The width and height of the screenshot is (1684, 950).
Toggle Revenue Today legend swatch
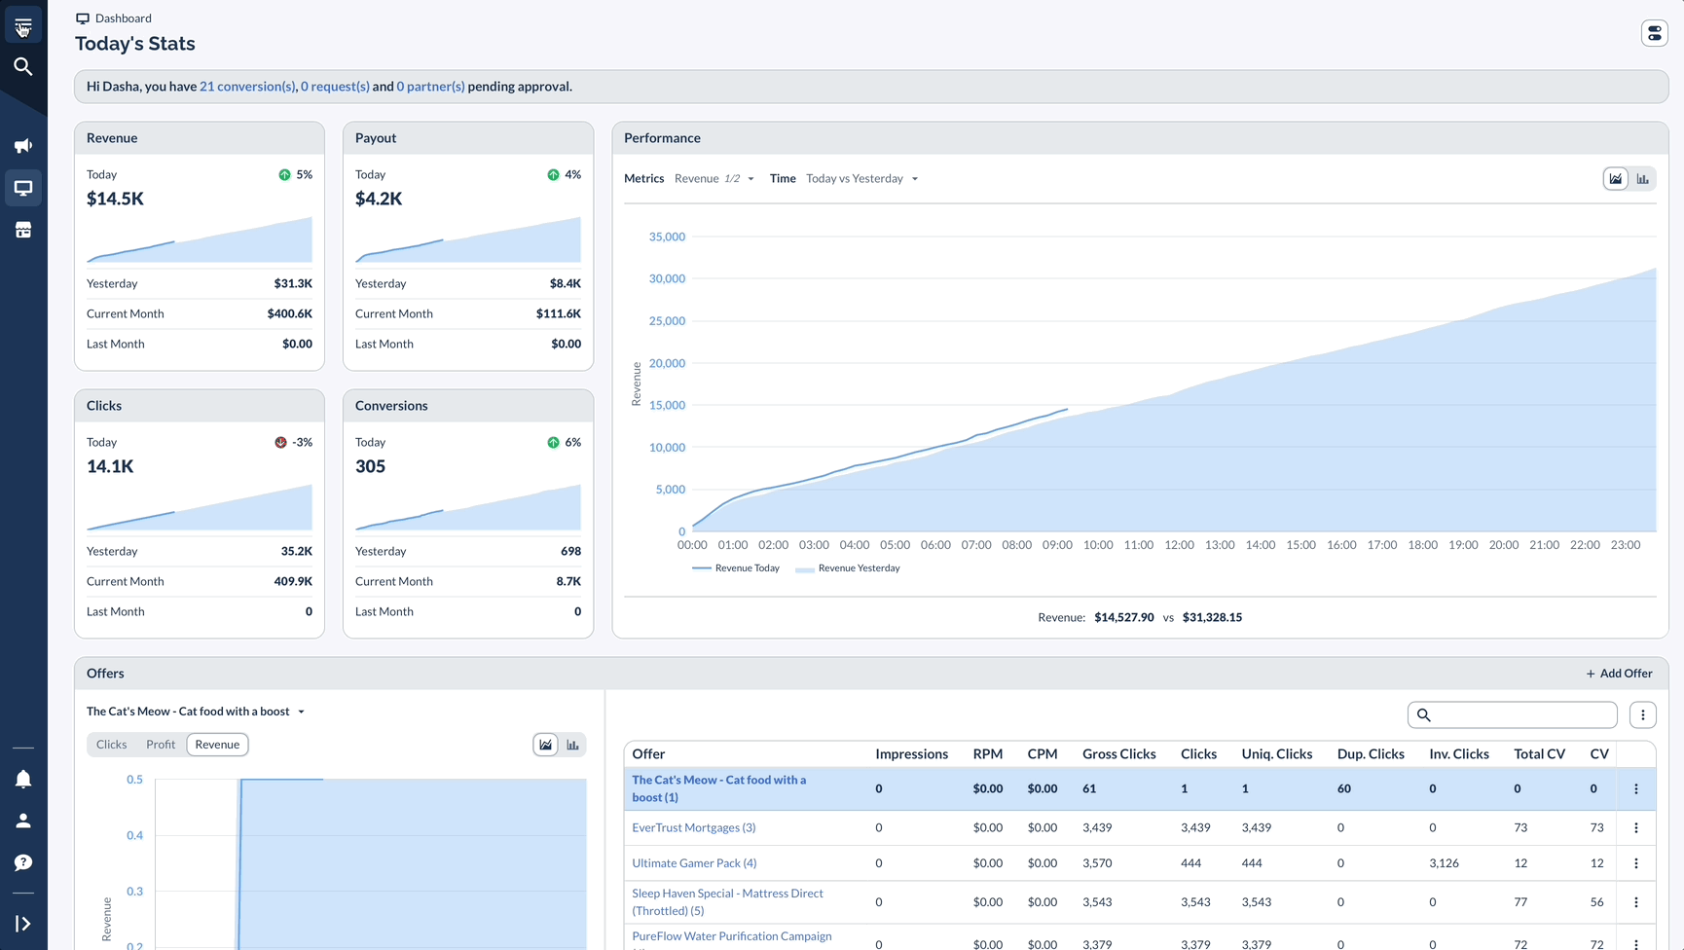pos(701,568)
